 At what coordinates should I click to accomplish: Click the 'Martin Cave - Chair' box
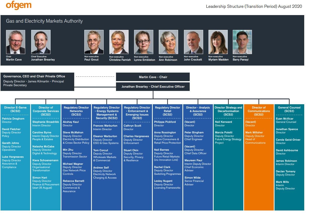(x=153, y=77)
